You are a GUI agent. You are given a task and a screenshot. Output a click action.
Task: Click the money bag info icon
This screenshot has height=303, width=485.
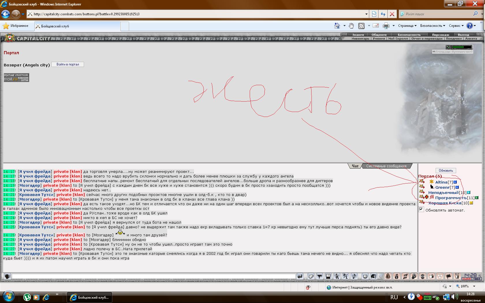coord(396,276)
